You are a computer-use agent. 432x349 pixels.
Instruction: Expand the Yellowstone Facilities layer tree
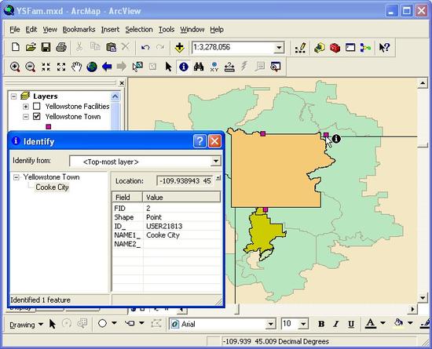tap(26, 107)
